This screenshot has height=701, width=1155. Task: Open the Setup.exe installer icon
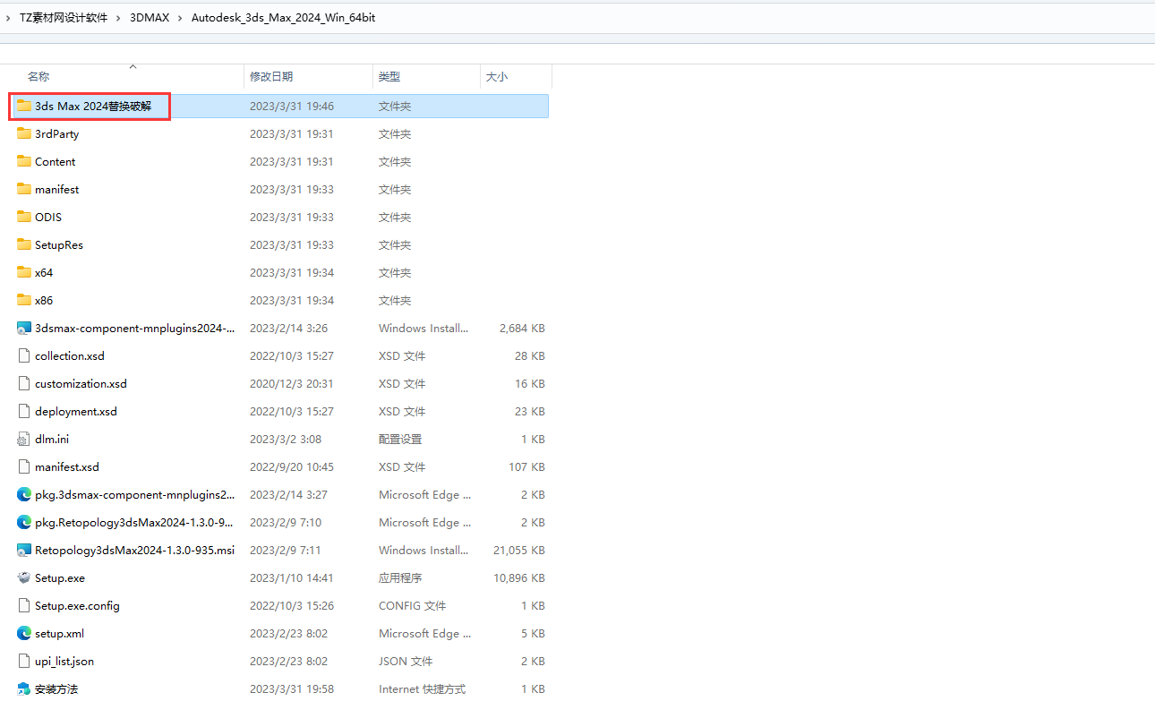[x=24, y=578]
